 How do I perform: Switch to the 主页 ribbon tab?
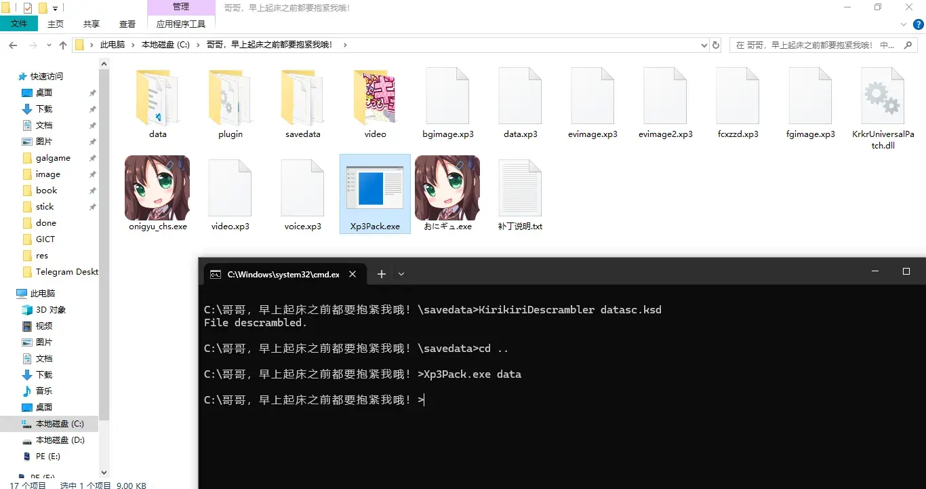pyautogui.click(x=56, y=24)
